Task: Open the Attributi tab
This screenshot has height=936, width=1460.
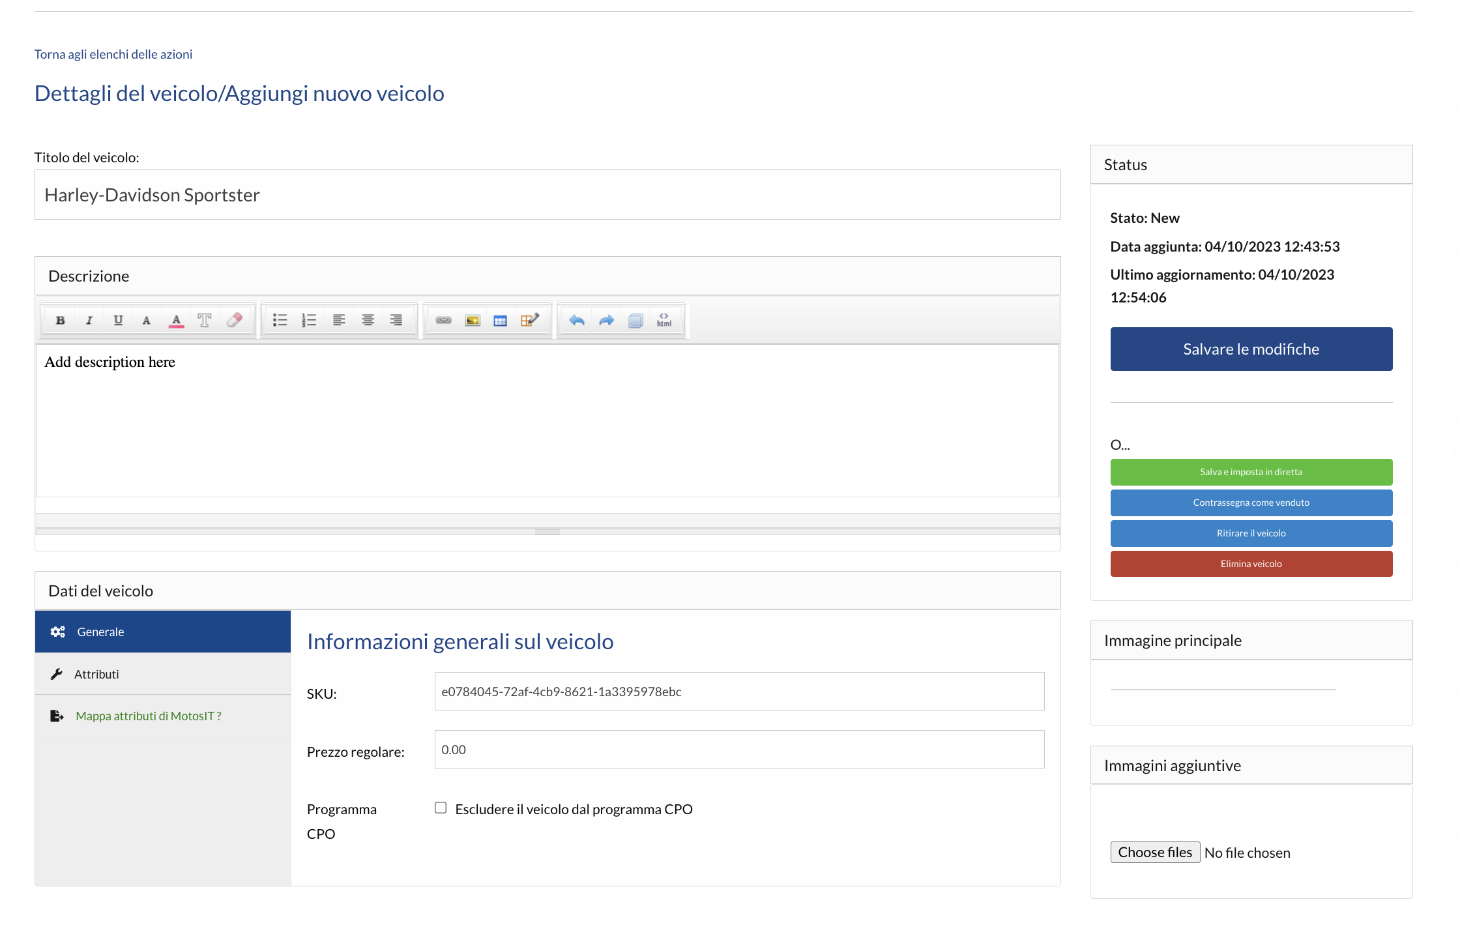Action: tap(96, 674)
